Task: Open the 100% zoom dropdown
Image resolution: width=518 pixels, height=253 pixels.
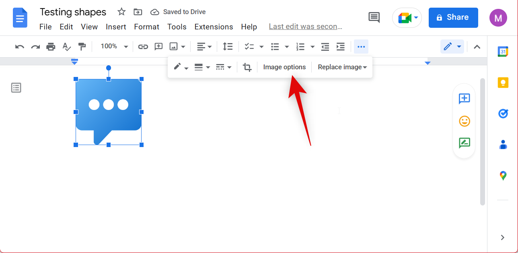Action: tap(114, 47)
